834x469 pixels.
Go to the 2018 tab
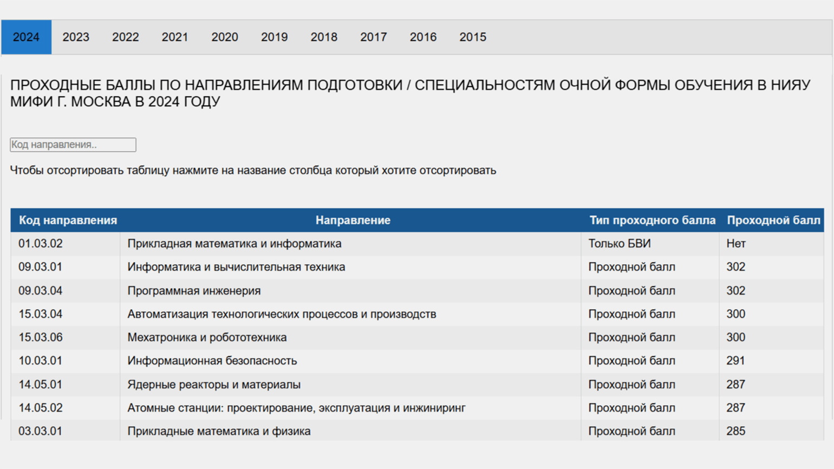pos(324,37)
